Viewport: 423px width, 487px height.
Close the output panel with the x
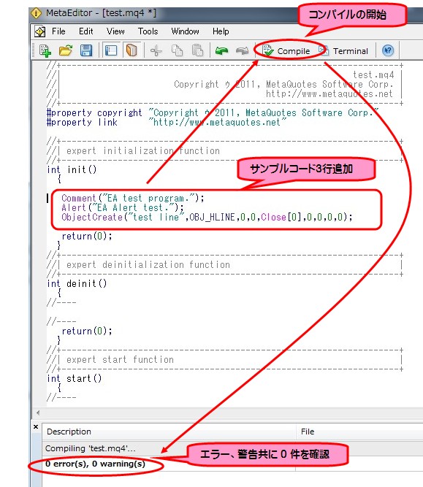36,426
